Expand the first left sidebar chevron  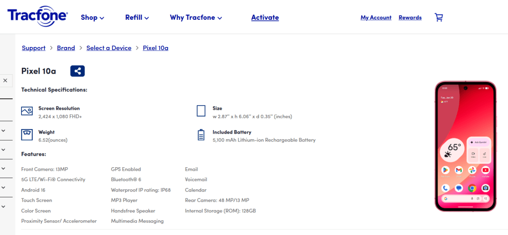3,131
